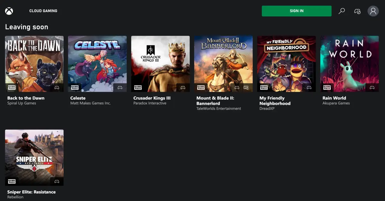This screenshot has width=385, height=201.
Task: Click the Game Pass badge on My Friendly Neighborhood
Action: (264, 87)
